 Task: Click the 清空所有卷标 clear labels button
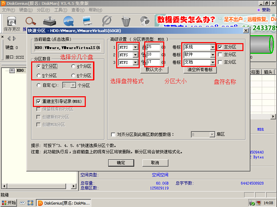point(200,70)
